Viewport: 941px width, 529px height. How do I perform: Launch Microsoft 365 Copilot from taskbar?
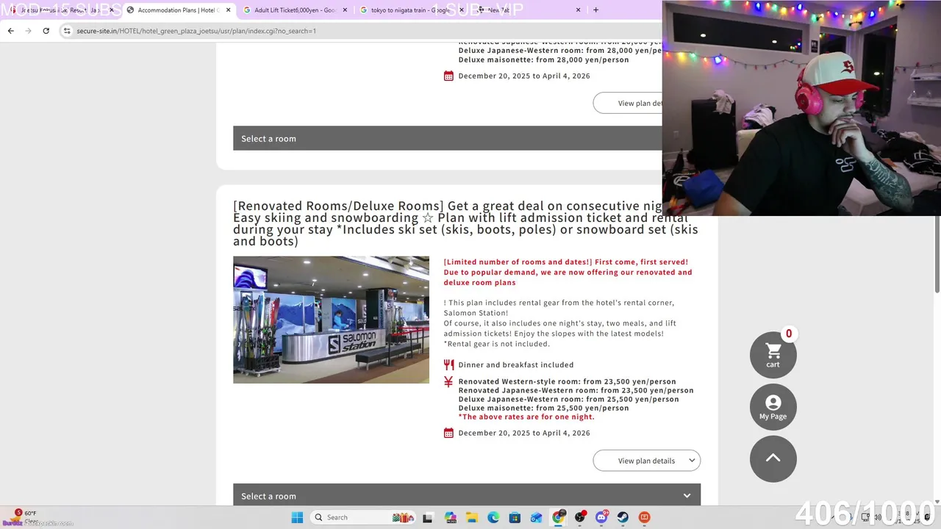click(x=450, y=517)
